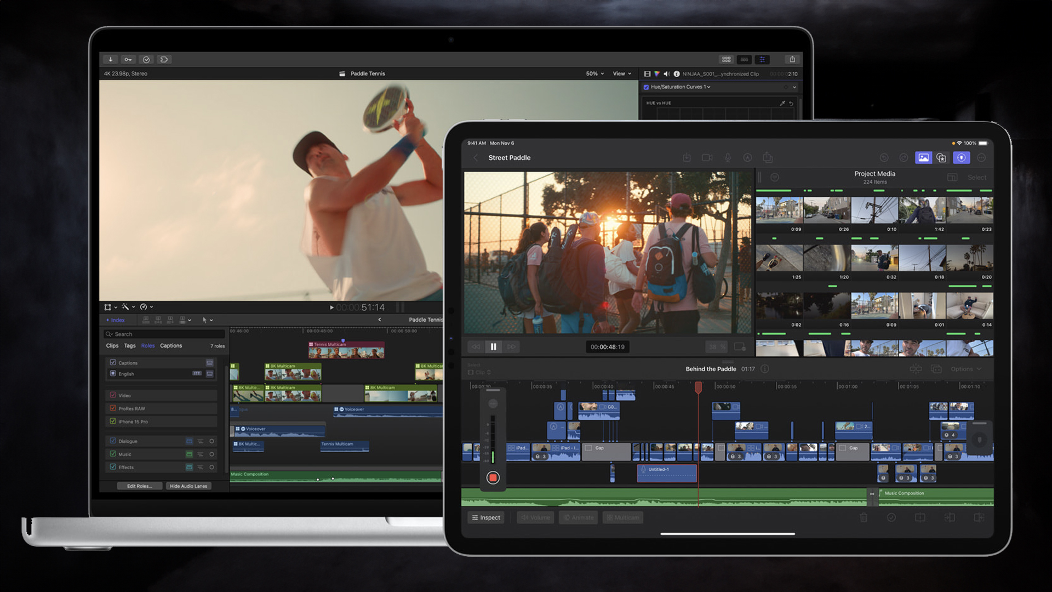Tap the iPad Multicam button
Image resolution: width=1052 pixels, height=592 pixels.
point(623,517)
